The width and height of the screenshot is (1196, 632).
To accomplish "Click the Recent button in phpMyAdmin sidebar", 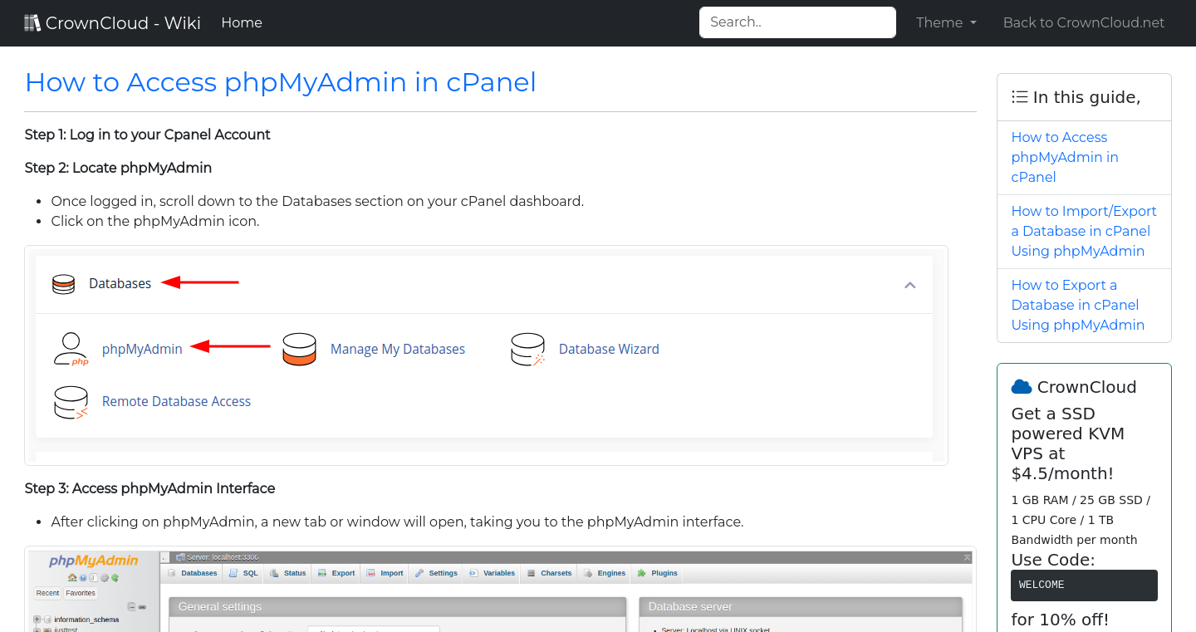I will tap(47, 593).
